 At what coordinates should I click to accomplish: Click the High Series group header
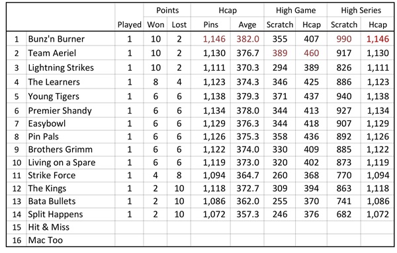coord(361,11)
